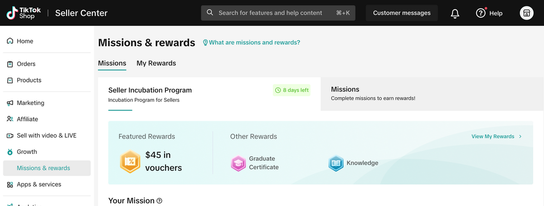
Task: Click the Help question mark icon
Action: coord(481,13)
